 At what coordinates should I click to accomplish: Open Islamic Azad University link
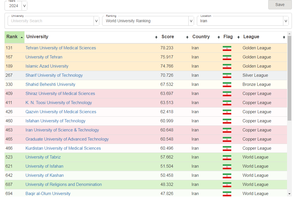47,66
